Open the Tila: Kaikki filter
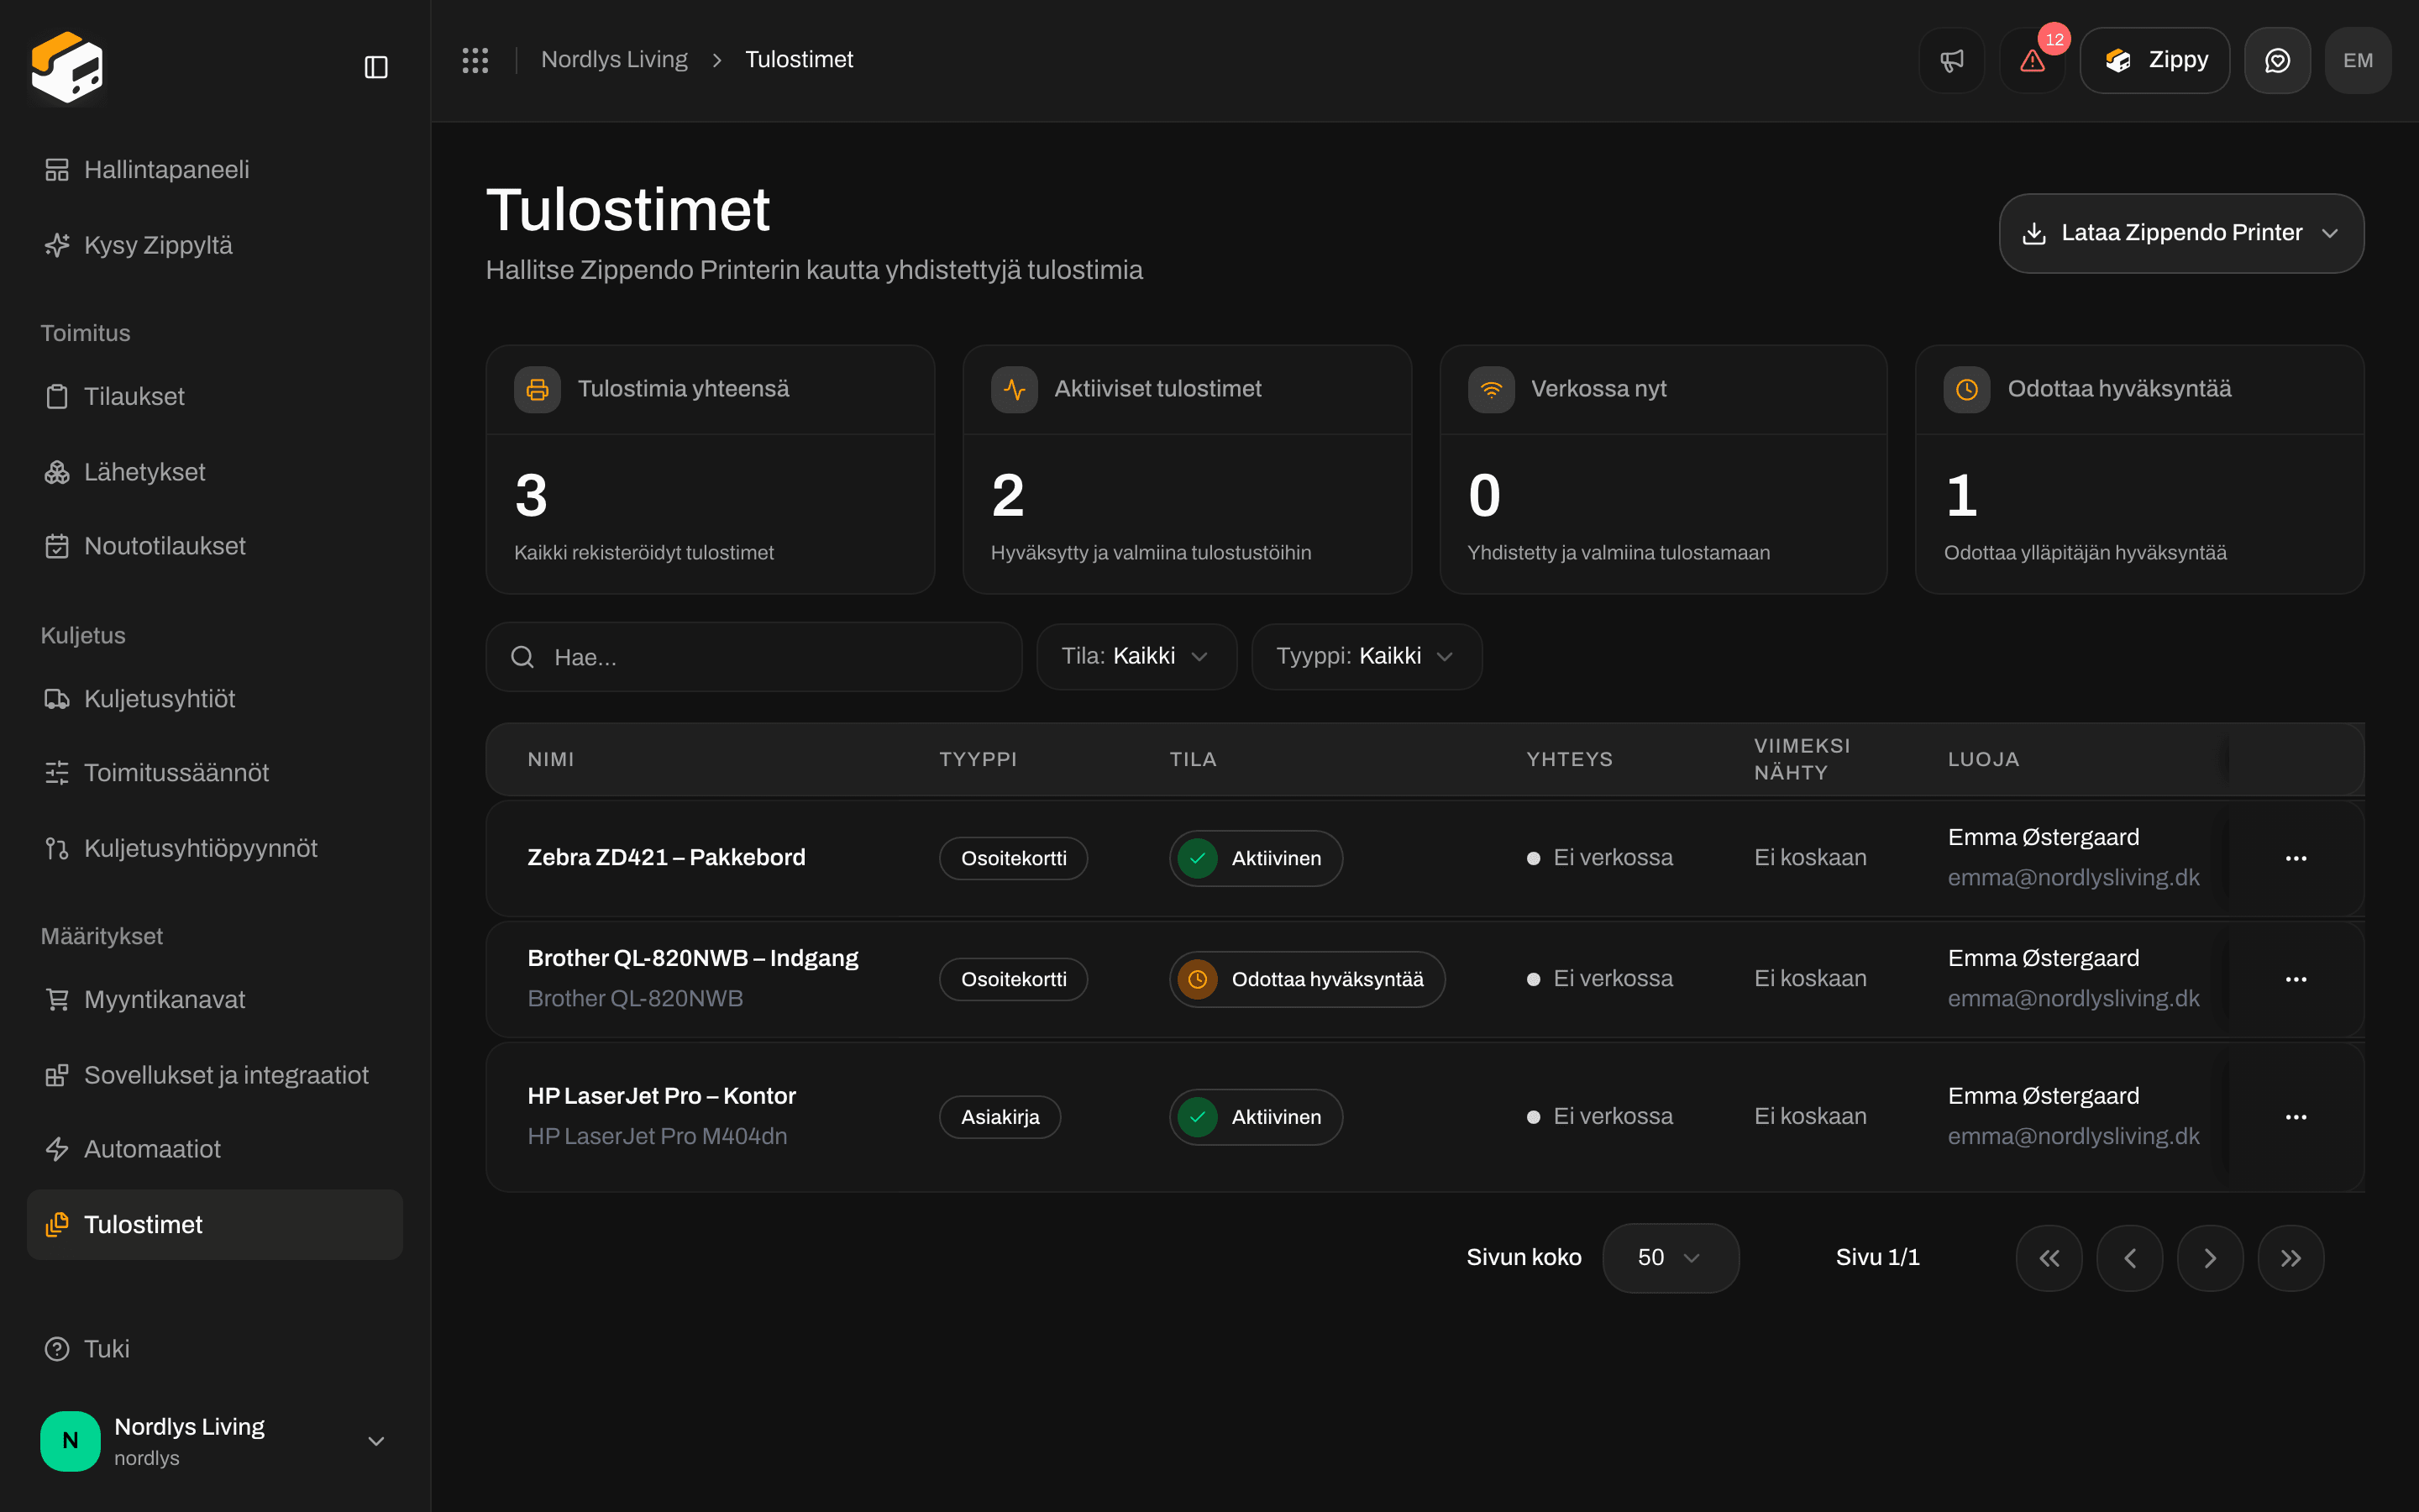2419x1512 pixels. click(x=1136, y=656)
